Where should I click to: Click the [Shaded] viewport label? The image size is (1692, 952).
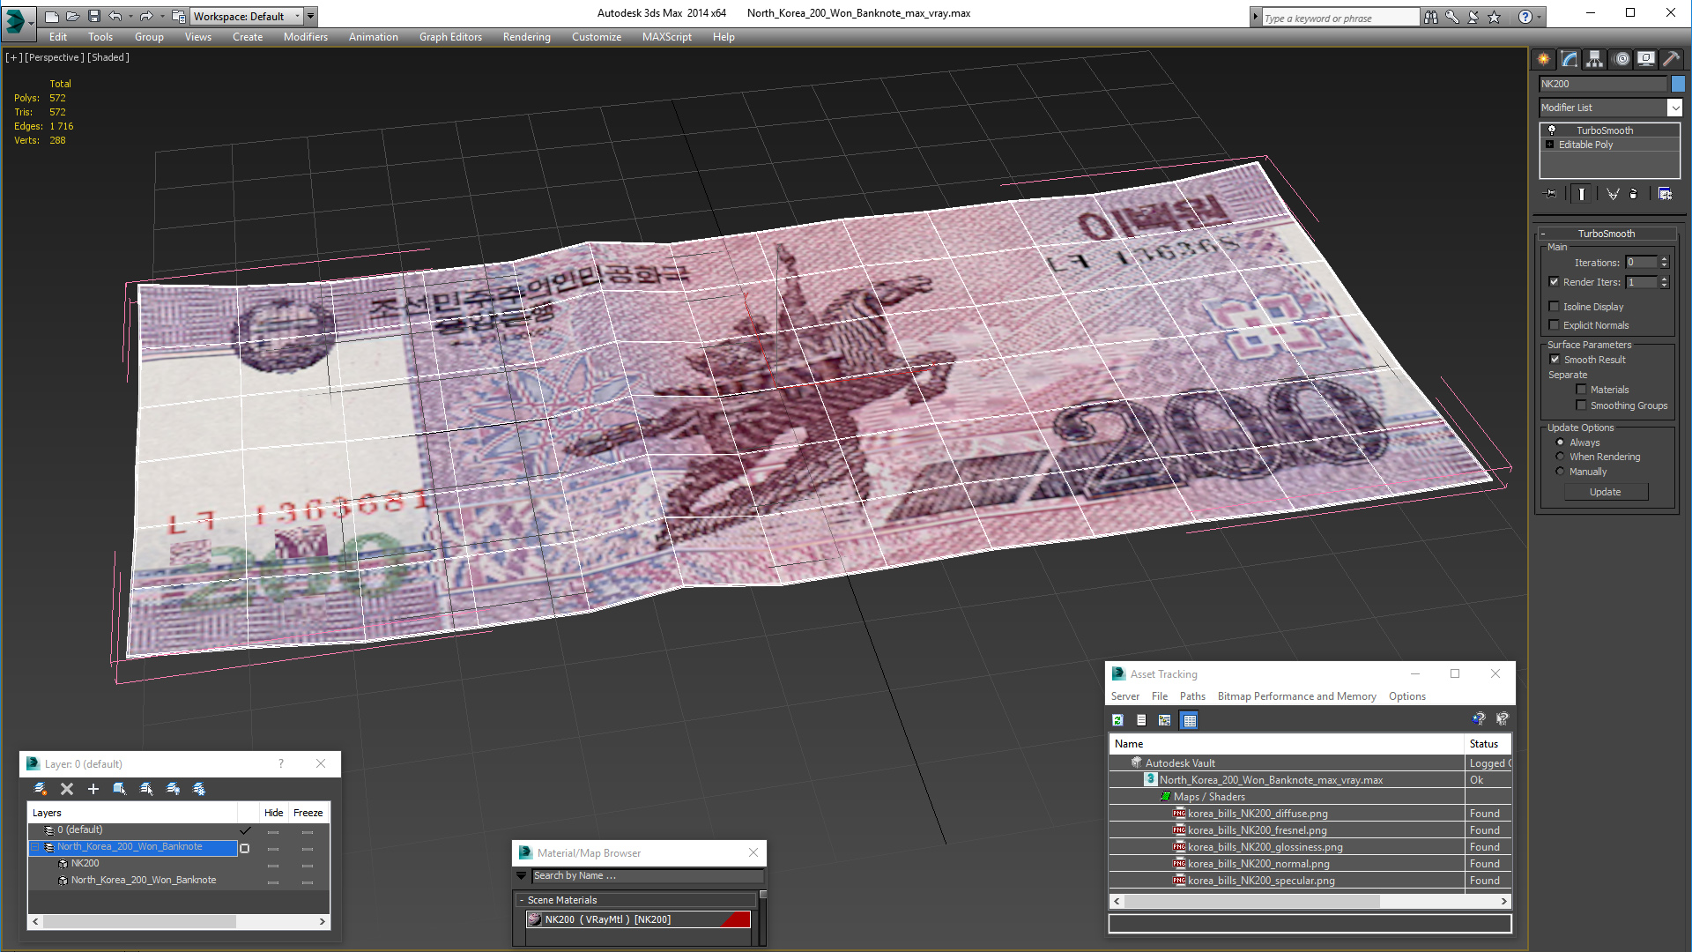108,57
